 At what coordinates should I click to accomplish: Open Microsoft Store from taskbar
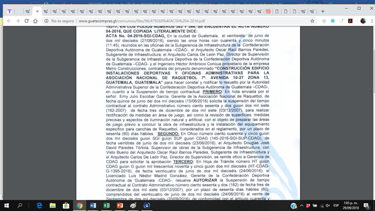[x=66, y=206]
